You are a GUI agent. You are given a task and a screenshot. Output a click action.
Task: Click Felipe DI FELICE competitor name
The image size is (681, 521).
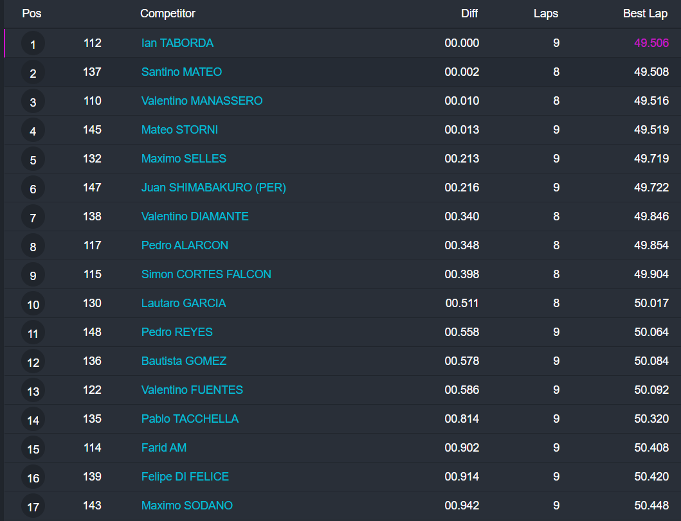pyautogui.click(x=185, y=477)
